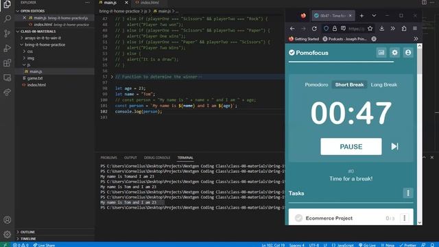Open Getting Started bookmark
The height and width of the screenshot is (247, 439).
(x=304, y=39)
